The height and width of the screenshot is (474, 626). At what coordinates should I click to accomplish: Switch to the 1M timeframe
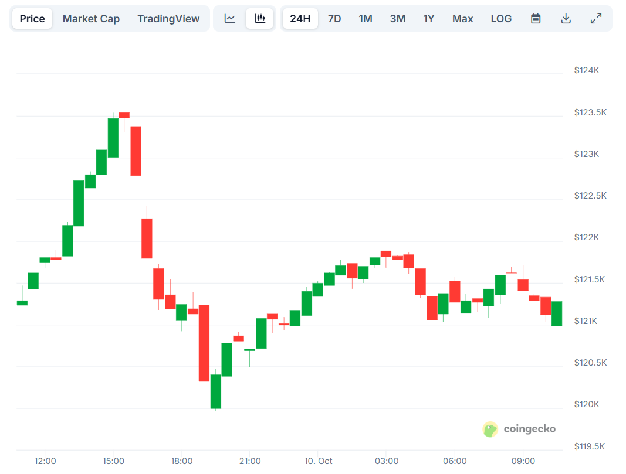coord(366,18)
